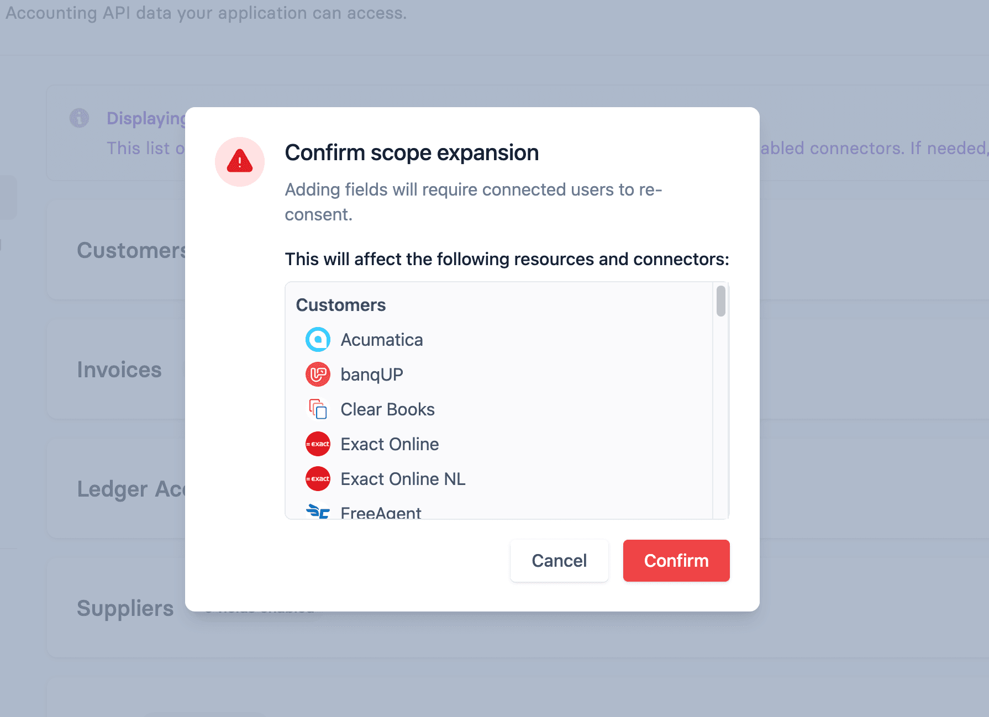
Task: Click the Customers heading inside the dialog
Action: 340,304
